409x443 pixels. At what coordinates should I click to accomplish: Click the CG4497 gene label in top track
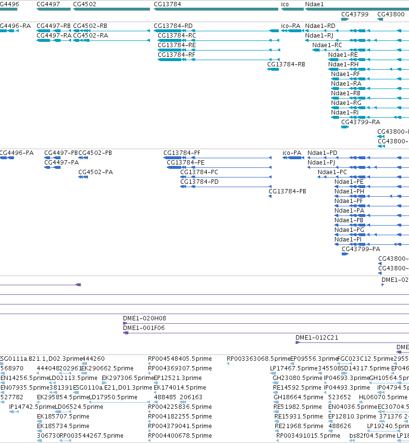[48, 4]
